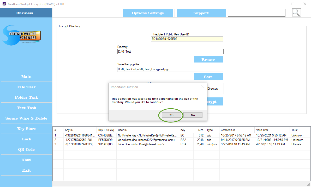Click the EC key type cell
Screen dimensions: 311x187
182,135
